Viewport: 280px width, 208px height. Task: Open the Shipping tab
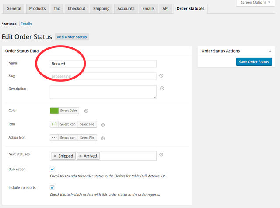(x=101, y=9)
